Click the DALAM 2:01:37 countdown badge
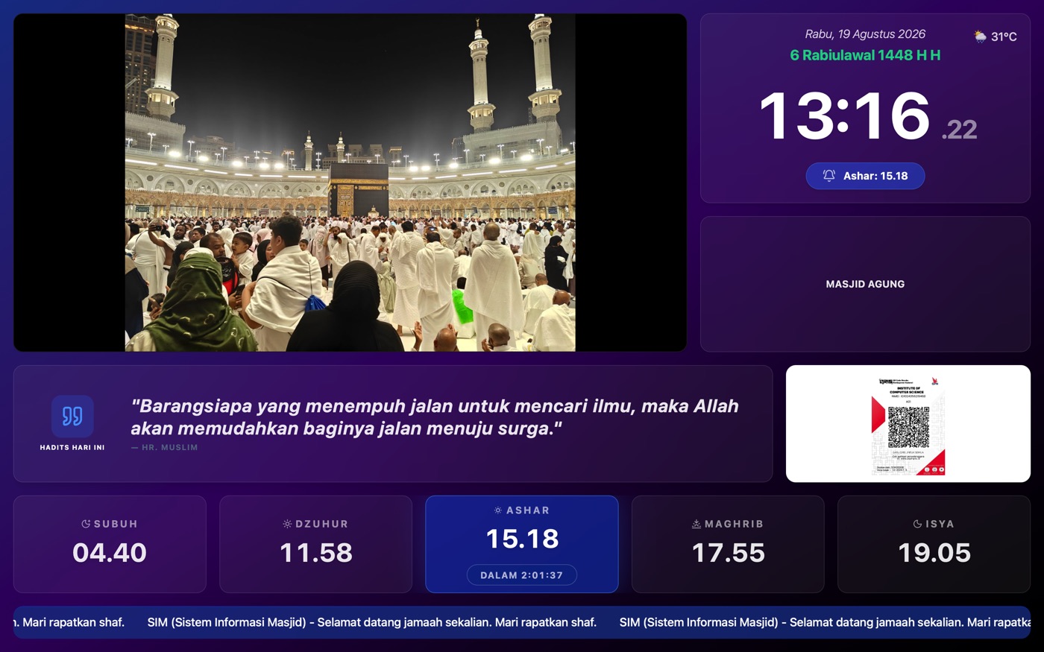This screenshot has height=652, width=1044. pos(522,575)
